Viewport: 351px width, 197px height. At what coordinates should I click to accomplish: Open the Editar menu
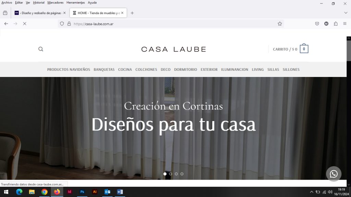tap(19, 3)
